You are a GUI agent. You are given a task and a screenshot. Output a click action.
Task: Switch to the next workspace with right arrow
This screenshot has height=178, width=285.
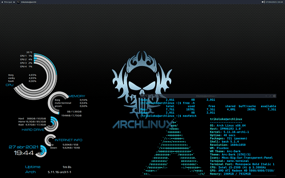14,2
